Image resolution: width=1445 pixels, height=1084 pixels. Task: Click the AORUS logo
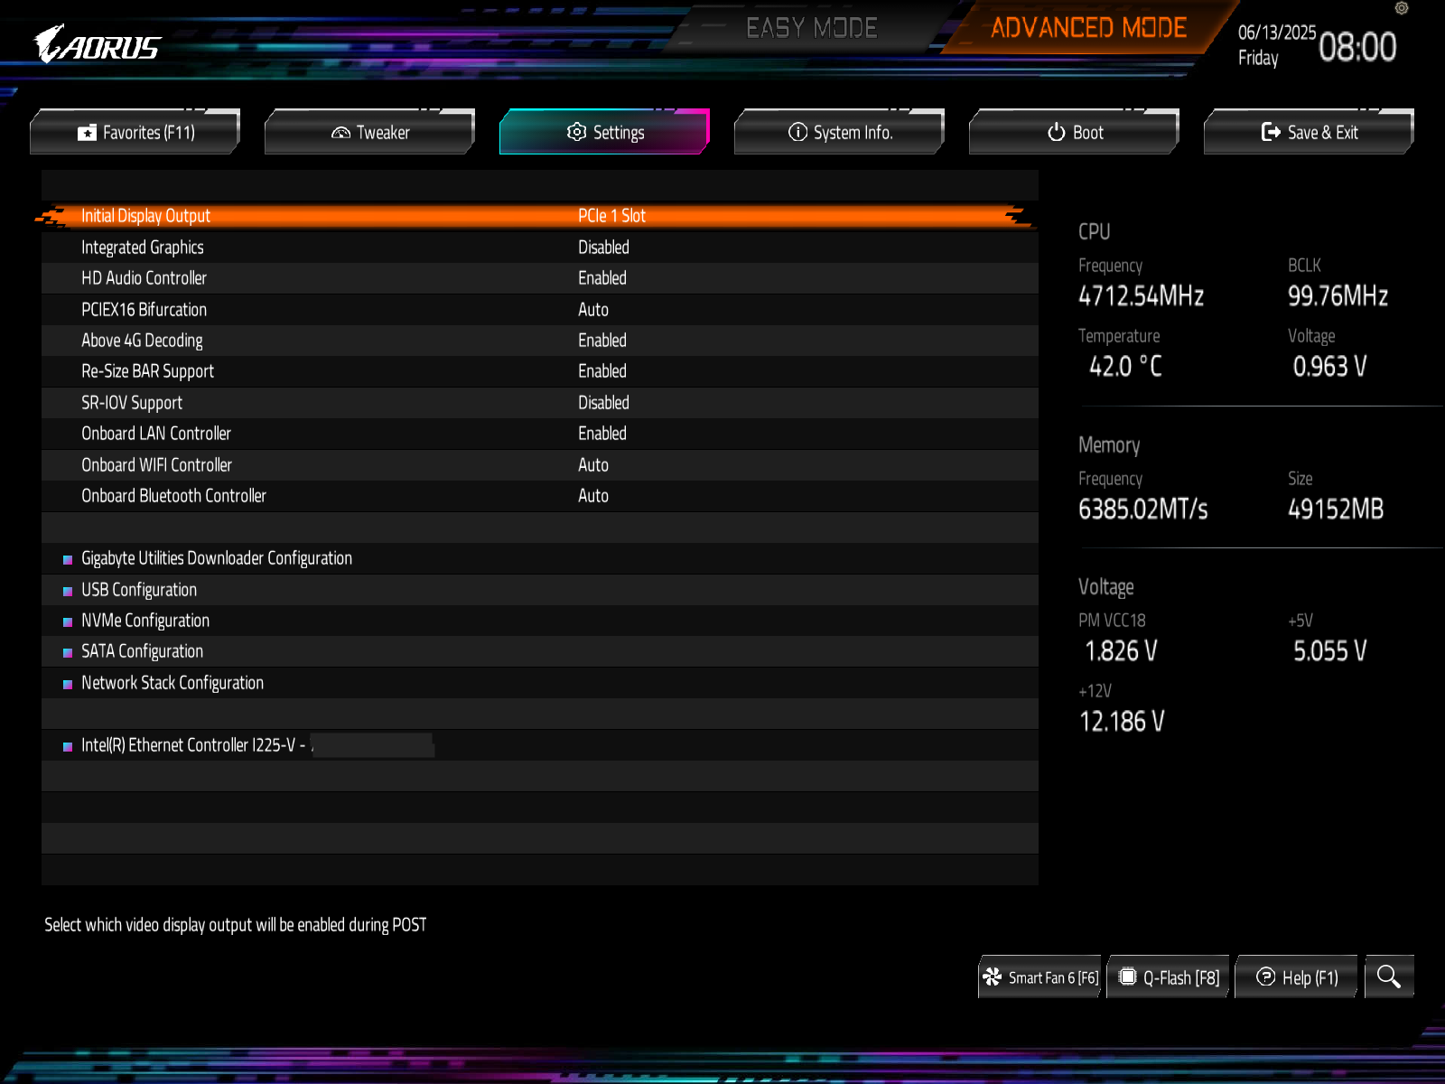click(x=98, y=44)
